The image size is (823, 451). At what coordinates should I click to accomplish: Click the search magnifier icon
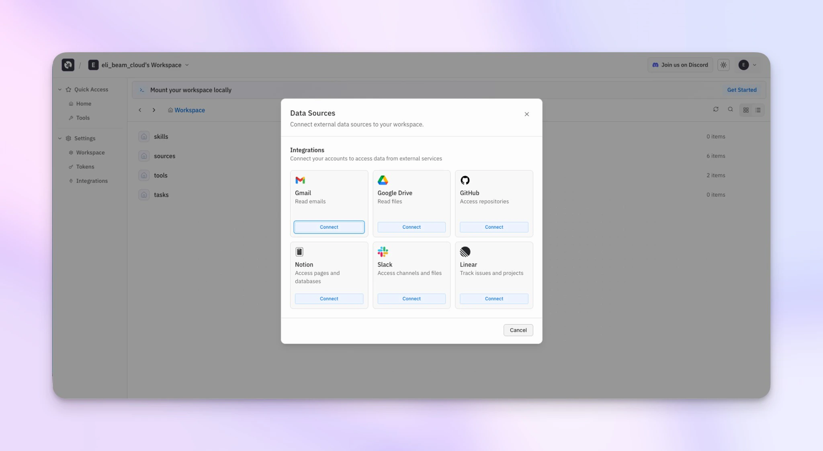tap(731, 110)
